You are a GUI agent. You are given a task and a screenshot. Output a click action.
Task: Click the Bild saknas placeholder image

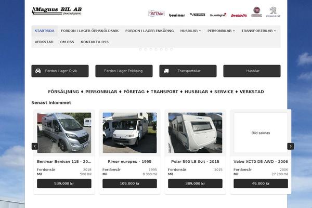(x=261, y=133)
